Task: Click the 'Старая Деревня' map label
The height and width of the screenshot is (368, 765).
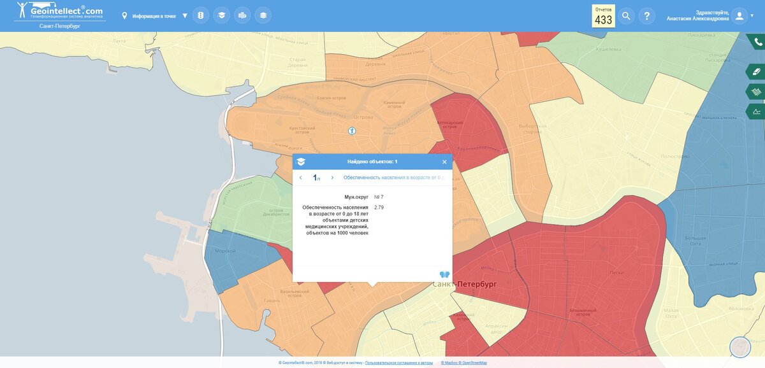Action: tap(298, 62)
